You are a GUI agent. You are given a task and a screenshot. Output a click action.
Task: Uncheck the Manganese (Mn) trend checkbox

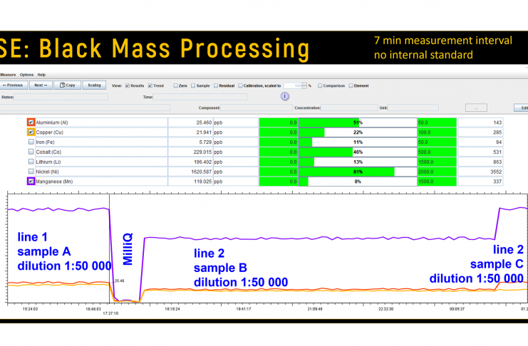[x=31, y=182]
